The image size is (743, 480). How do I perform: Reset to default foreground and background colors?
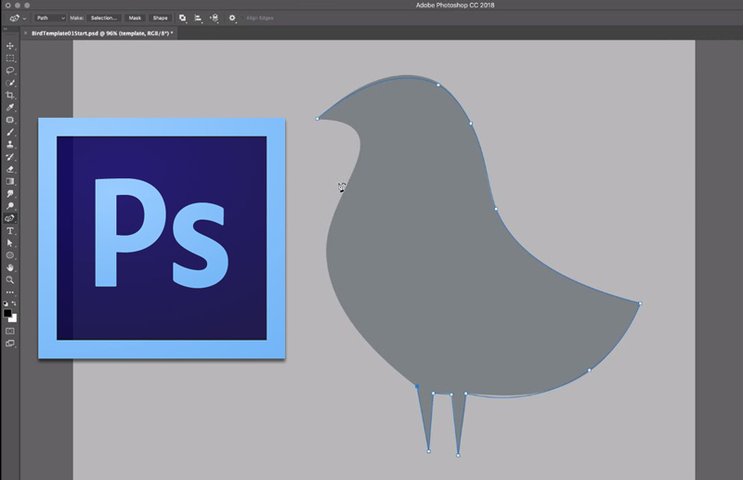6,304
